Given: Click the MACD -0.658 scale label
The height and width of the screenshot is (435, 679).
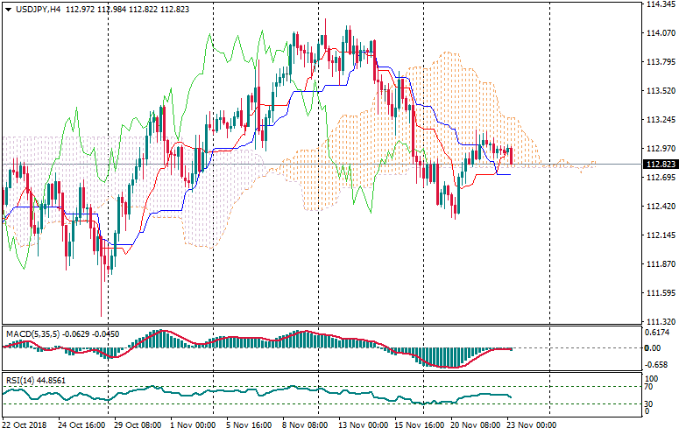Looking at the screenshot, I should pyautogui.click(x=657, y=363).
